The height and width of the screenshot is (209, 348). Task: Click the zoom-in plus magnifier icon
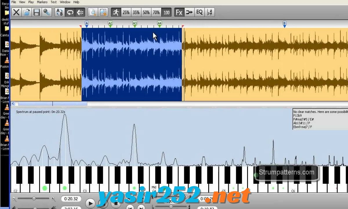point(53,199)
